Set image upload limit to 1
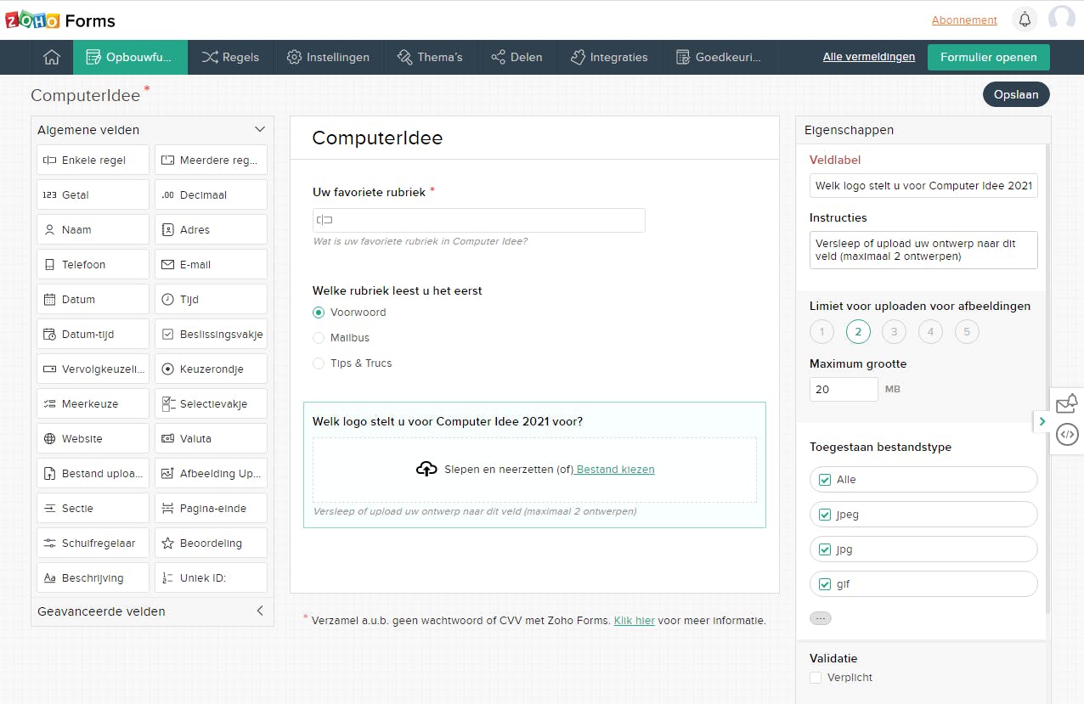 [x=821, y=332]
